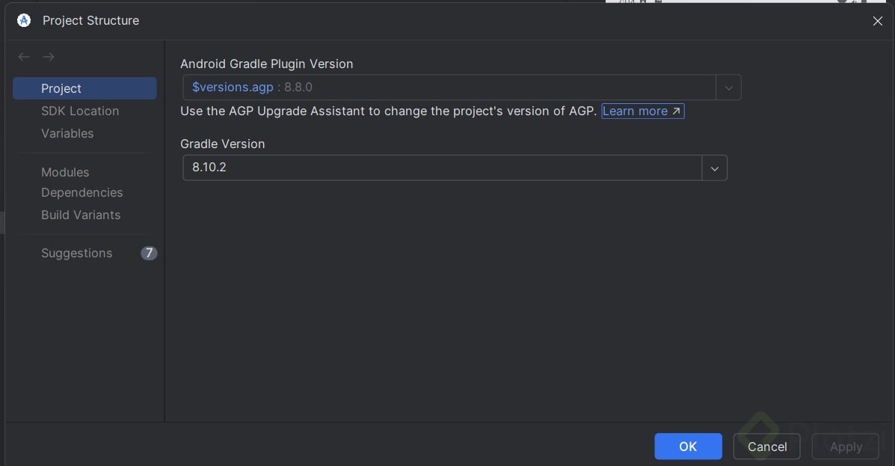Image resolution: width=895 pixels, height=466 pixels.
Task: Open the Modules section
Action: [65, 172]
